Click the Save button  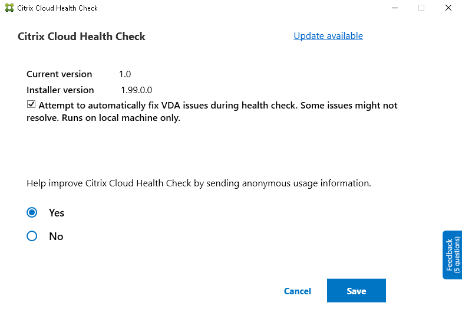tap(356, 291)
